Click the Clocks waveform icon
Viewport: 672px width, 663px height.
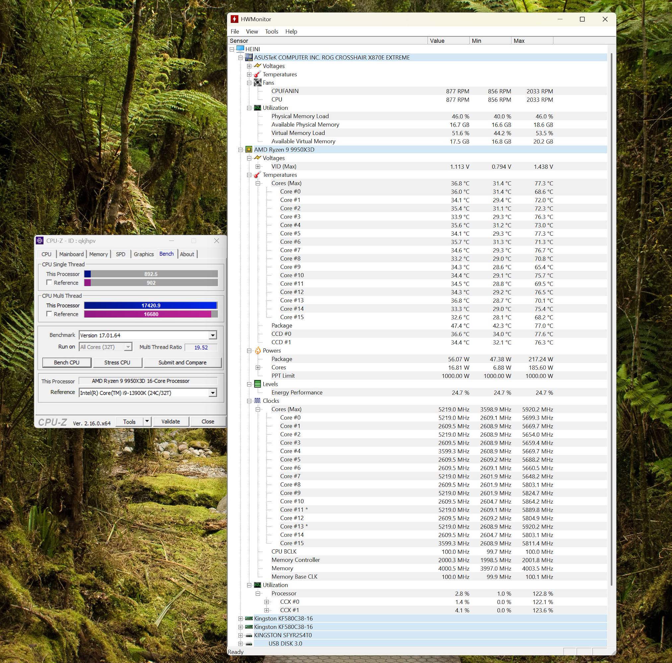257,401
